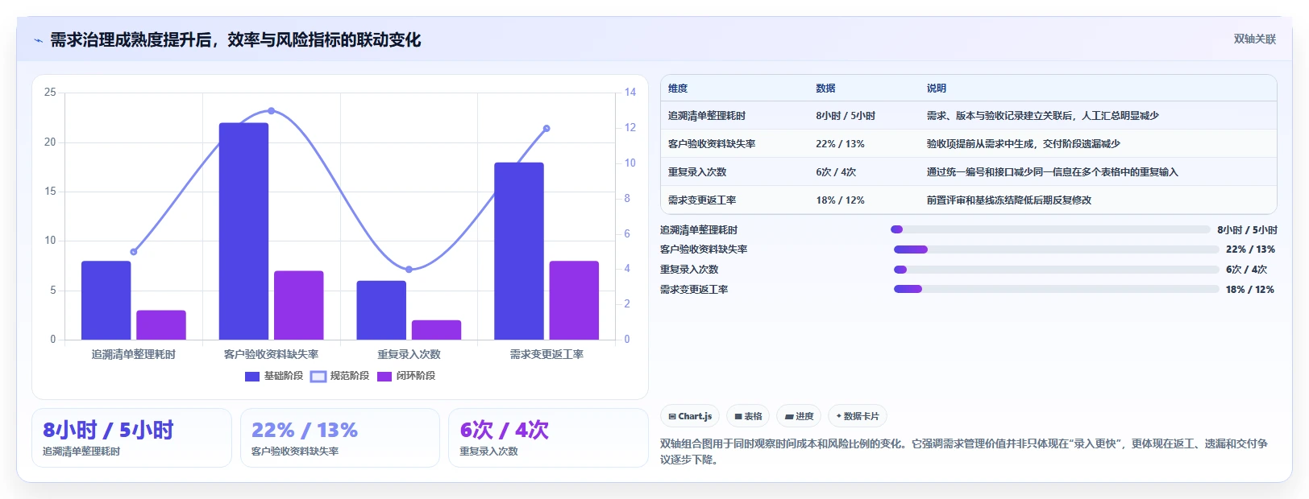Click table cell 22% / 13%

[840, 144]
